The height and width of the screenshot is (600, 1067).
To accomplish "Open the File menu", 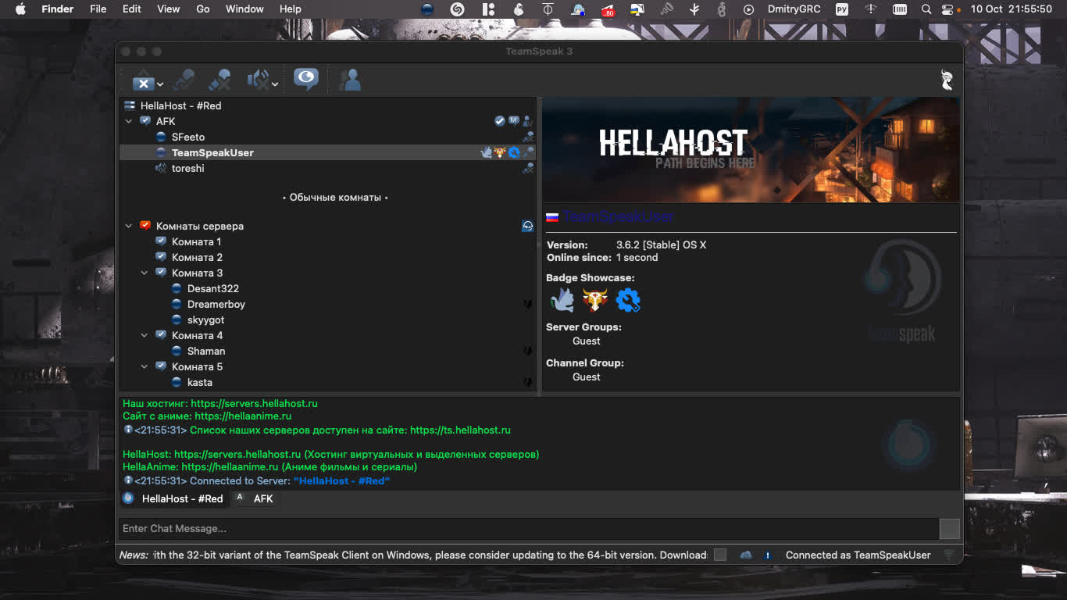I will click(98, 9).
